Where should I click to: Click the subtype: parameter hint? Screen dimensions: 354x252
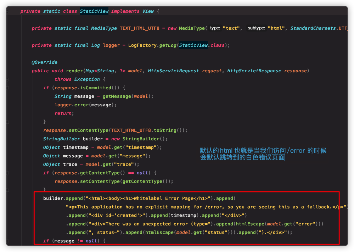(257, 28)
